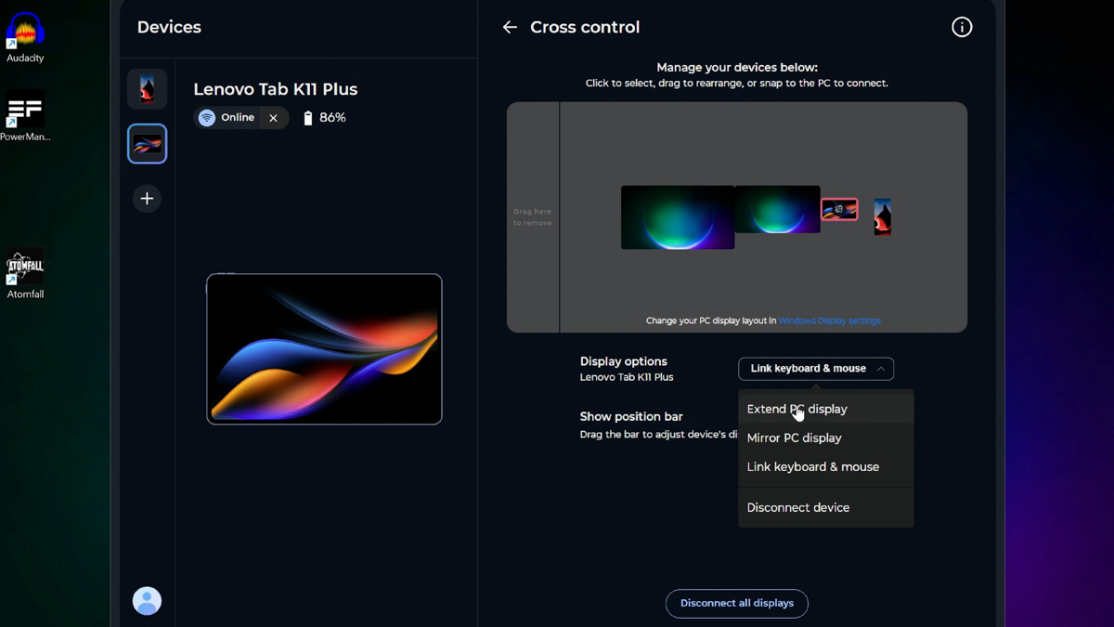Open Windows Display settings link
The height and width of the screenshot is (627, 1114).
pyautogui.click(x=830, y=320)
